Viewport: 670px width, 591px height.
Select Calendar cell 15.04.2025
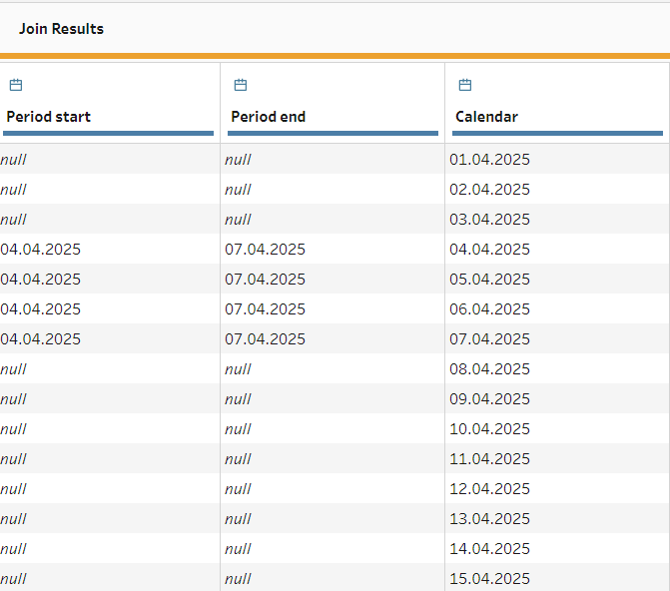click(489, 579)
